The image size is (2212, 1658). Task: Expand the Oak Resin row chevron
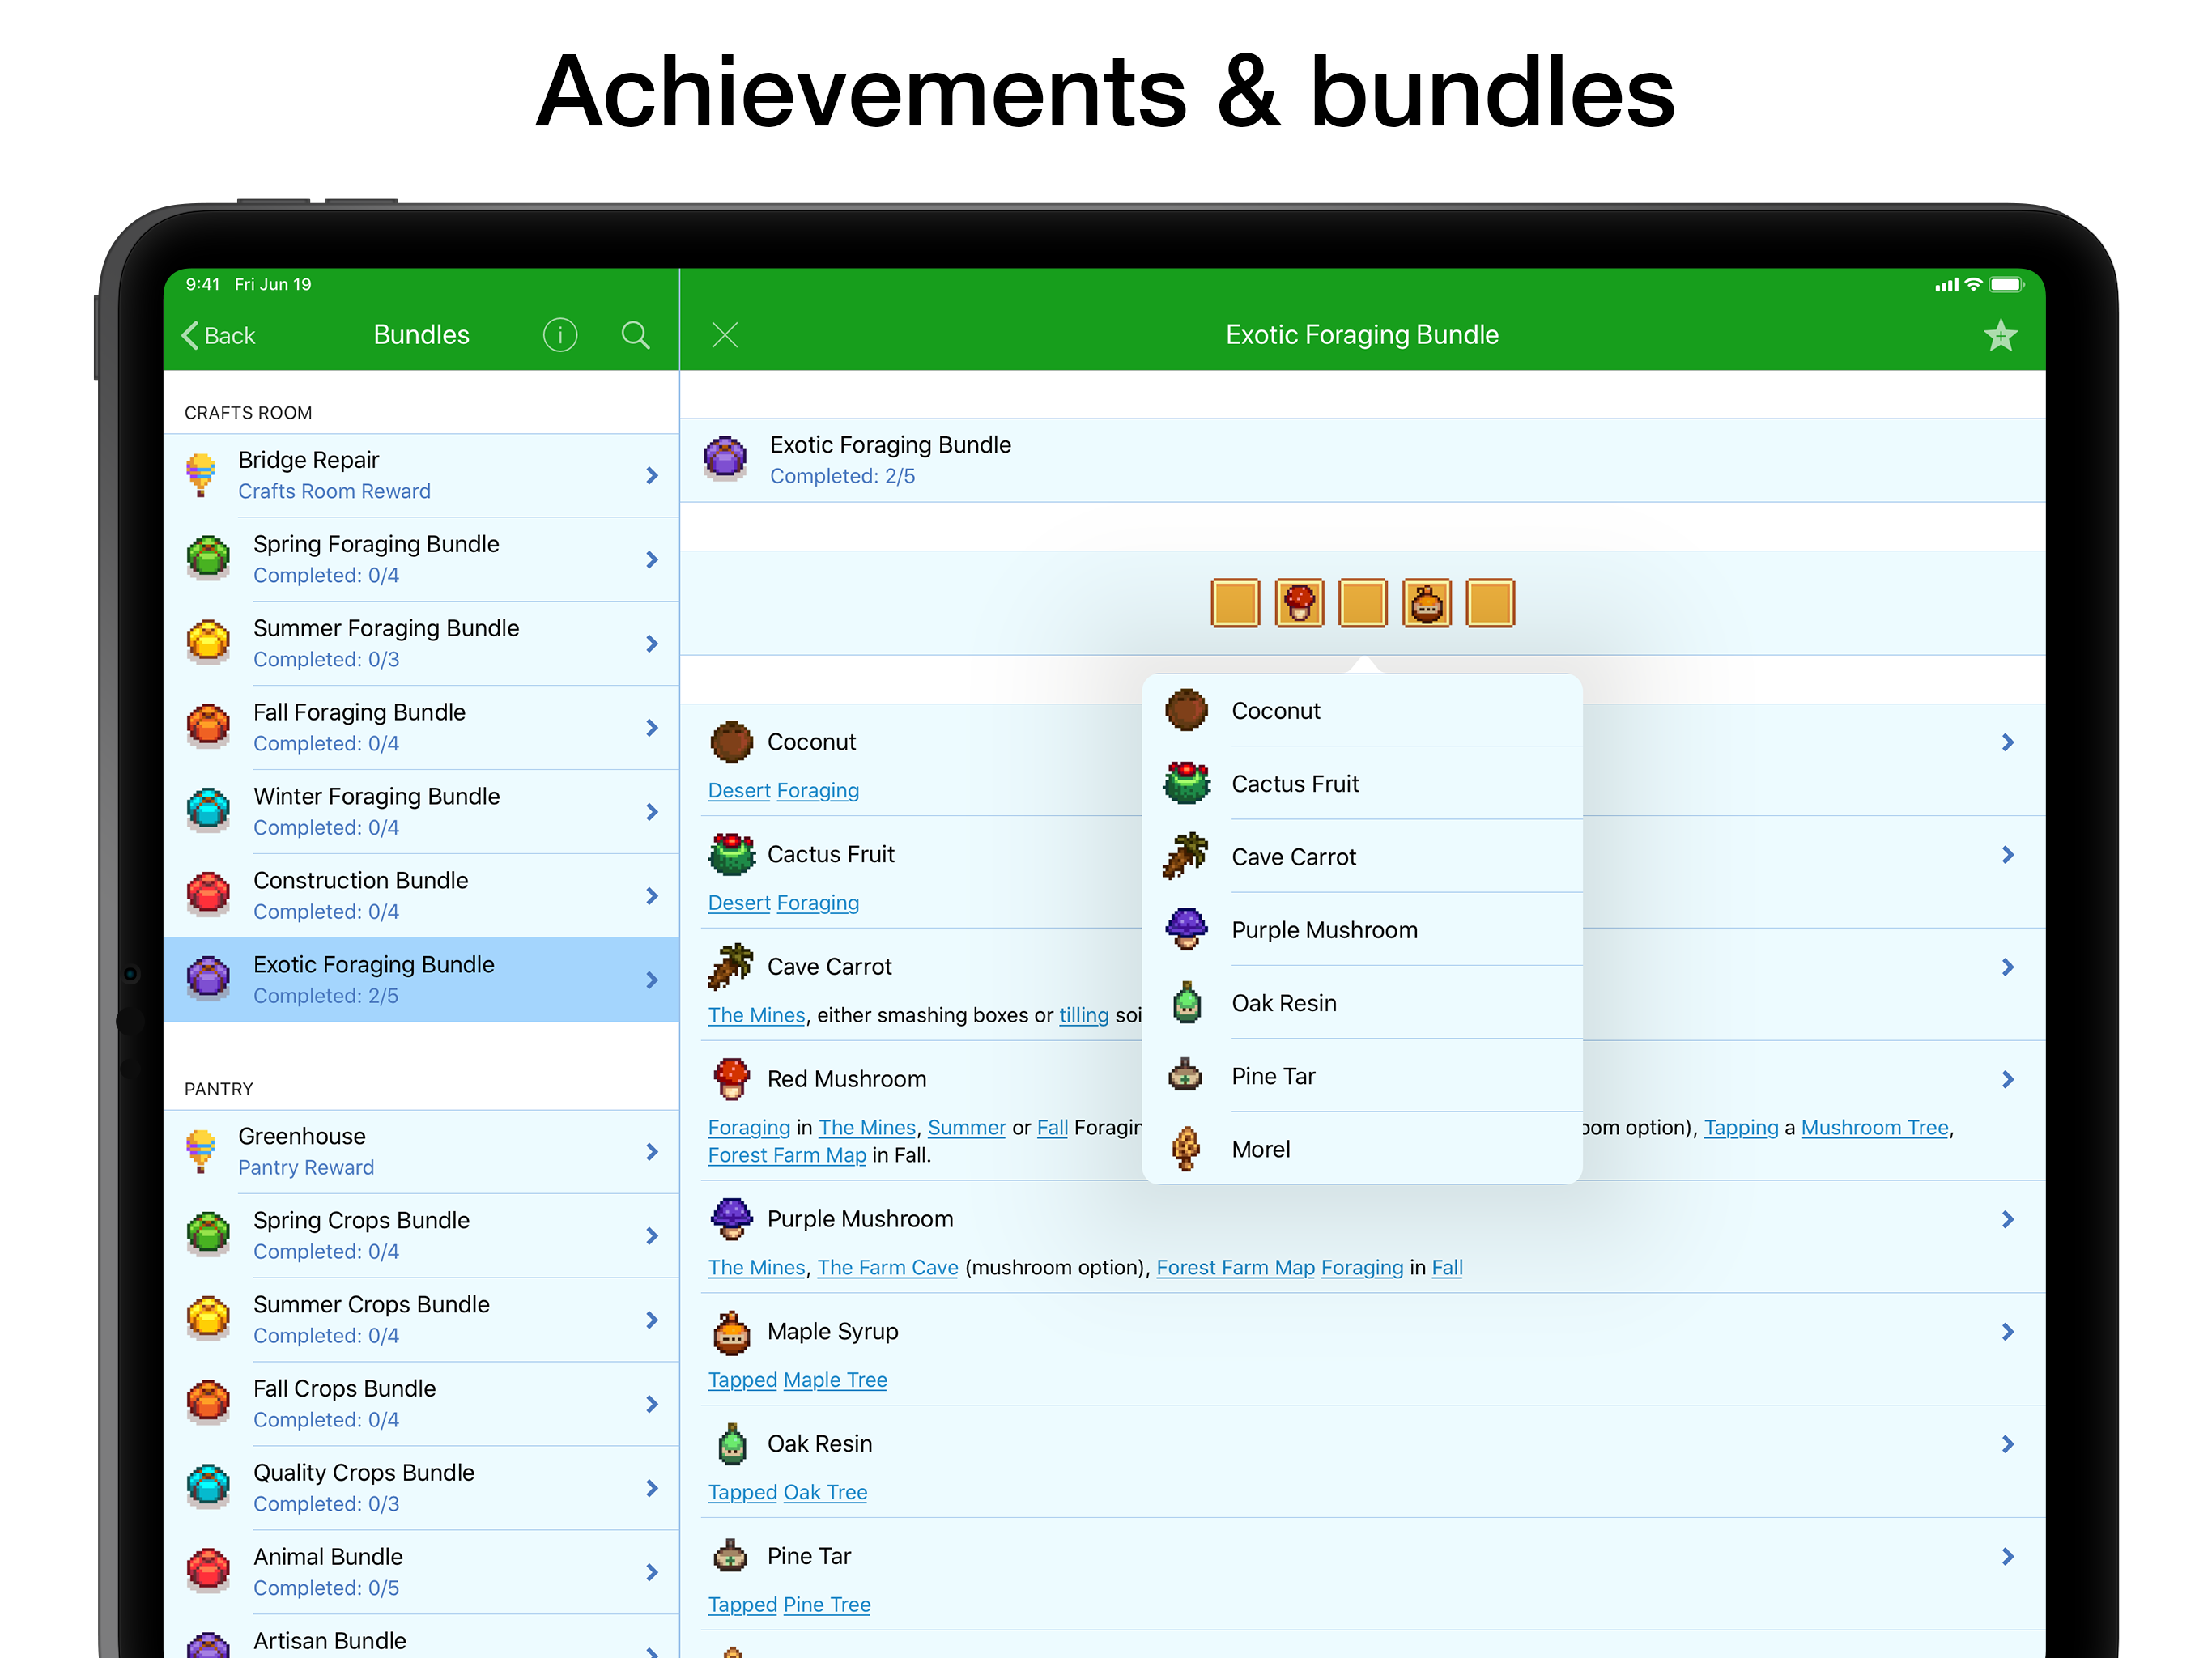[2008, 1444]
